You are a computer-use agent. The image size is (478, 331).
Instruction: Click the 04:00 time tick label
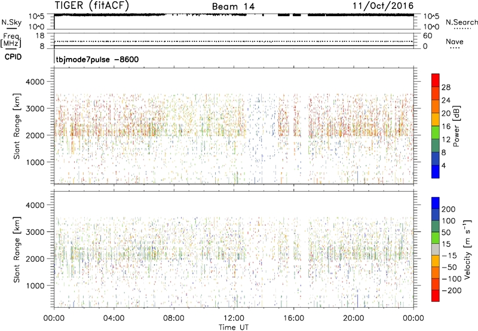click(x=114, y=318)
